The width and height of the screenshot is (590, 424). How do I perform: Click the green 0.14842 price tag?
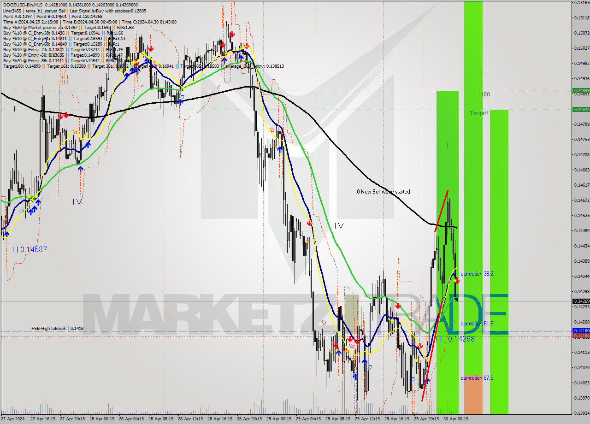click(x=581, y=109)
